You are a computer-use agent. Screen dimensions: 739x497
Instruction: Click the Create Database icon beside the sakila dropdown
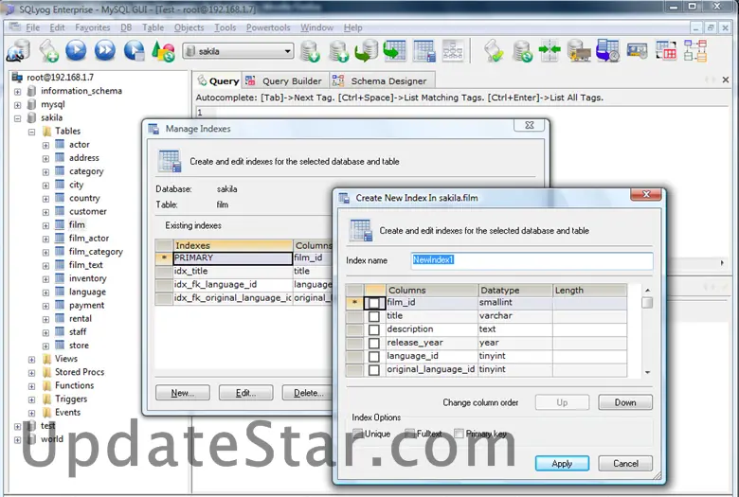tap(310, 51)
